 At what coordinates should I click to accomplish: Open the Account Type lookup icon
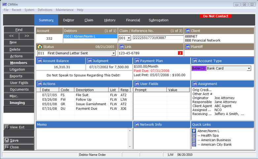click(195, 61)
